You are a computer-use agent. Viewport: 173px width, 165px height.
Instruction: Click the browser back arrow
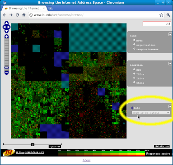5,15
